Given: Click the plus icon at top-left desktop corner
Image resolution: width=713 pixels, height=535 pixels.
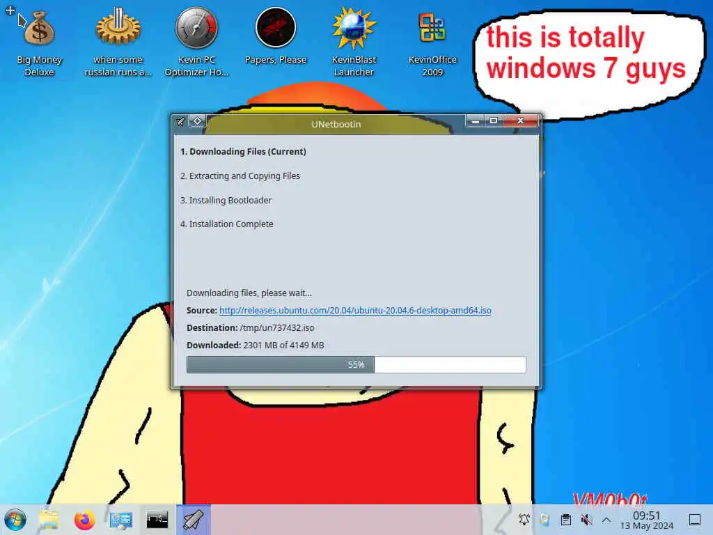Looking at the screenshot, I should pyautogui.click(x=10, y=10).
